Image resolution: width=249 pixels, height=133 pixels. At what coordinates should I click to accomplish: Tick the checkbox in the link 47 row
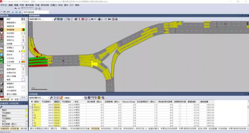[x=180, y=105]
